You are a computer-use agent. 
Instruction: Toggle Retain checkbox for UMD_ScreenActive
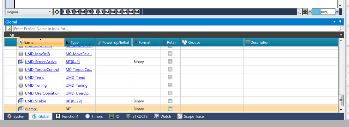(170, 62)
